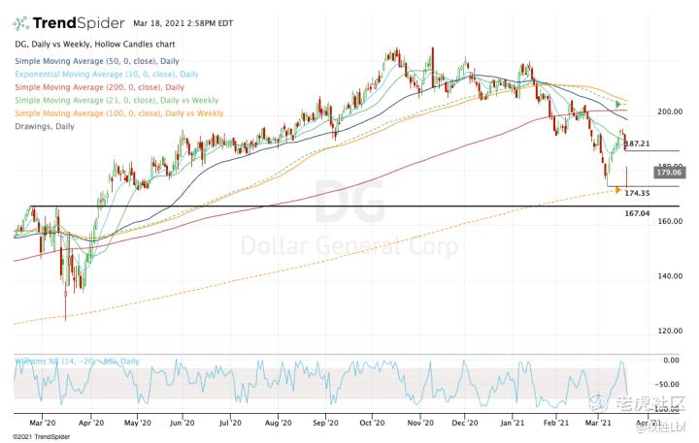Screen dimensions: 699x443
Task: Click the 'Jul '20' date axis label
Action: (x=230, y=422)
